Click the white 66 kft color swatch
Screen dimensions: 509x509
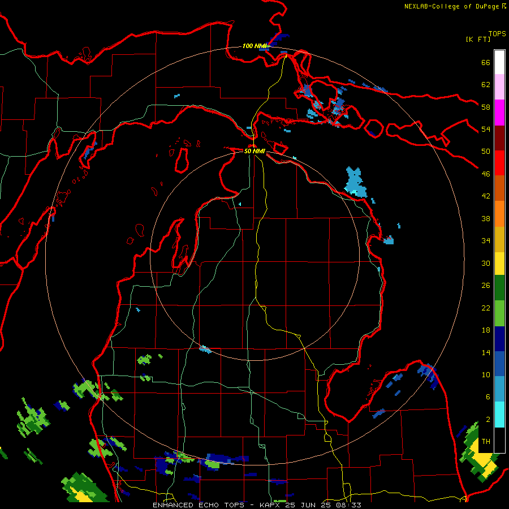[x=499, y=62]
